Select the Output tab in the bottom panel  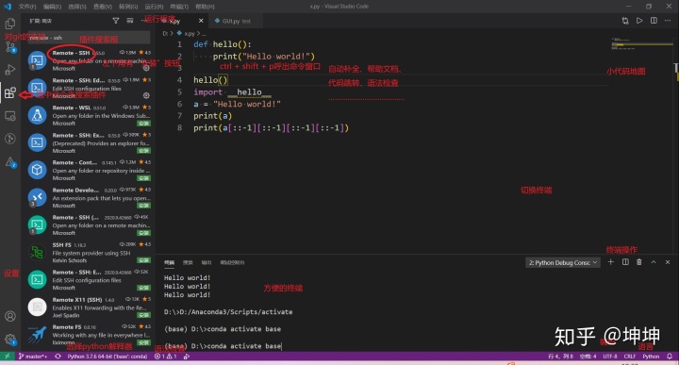click(207, 262)
